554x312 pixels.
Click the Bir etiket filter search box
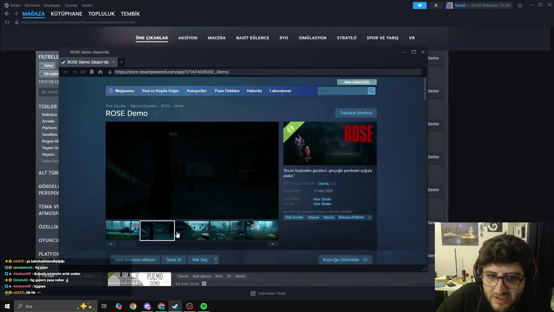coord(48,92)
